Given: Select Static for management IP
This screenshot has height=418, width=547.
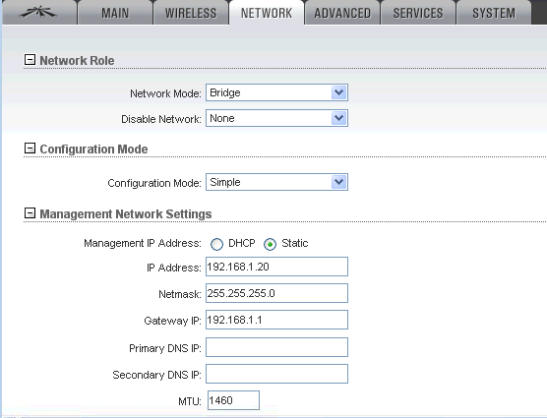Looking at the screenshot, I should 270,244.
